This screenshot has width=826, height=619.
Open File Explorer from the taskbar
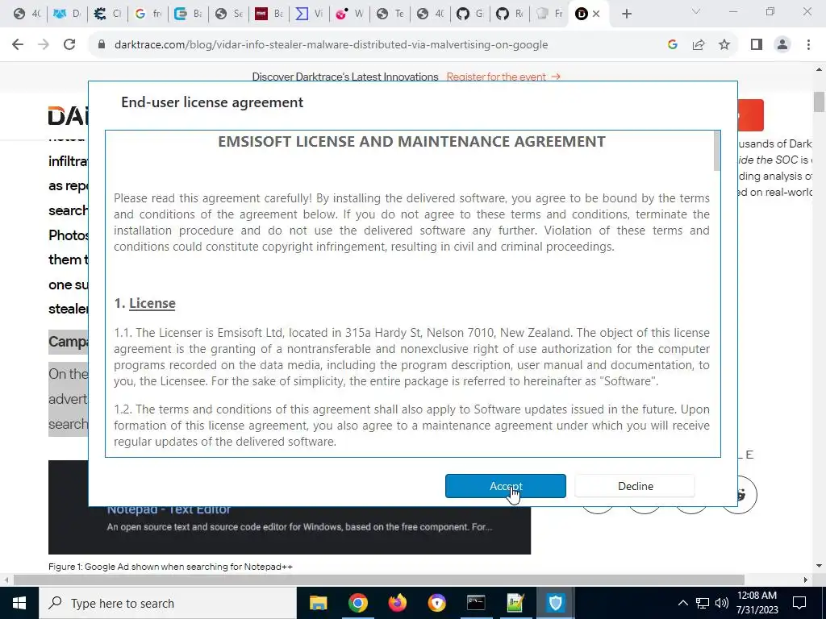(x=318, y=603)
